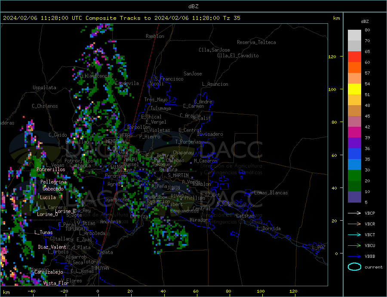Click the Mirador map label

199,220
